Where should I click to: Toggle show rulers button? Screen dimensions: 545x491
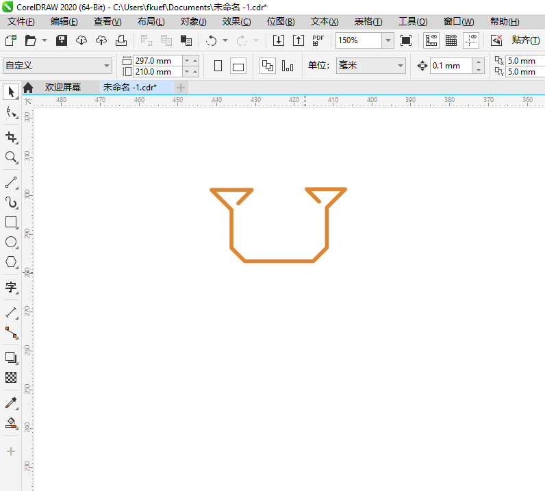coord(431,40)
